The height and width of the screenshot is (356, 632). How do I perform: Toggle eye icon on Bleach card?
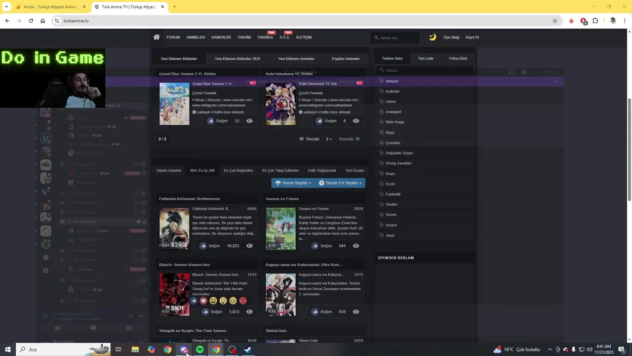(x=249, y=312)
